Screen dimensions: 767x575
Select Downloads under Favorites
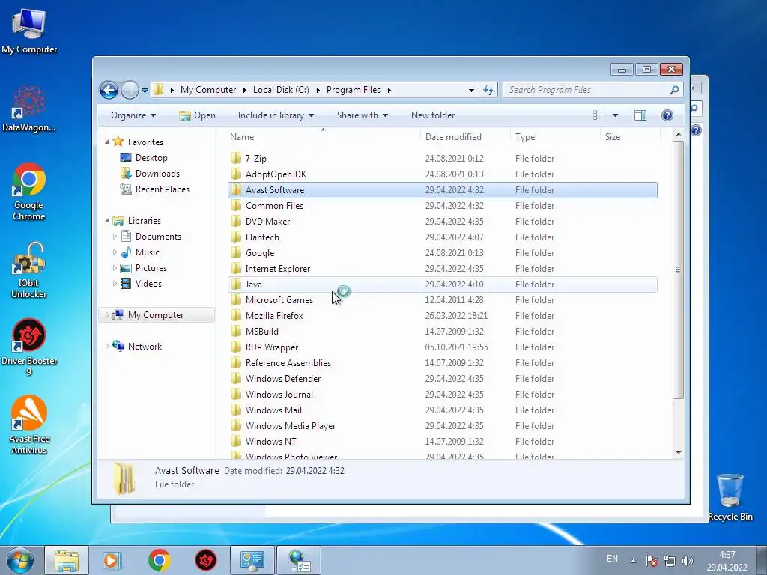[x=150, y=174]
